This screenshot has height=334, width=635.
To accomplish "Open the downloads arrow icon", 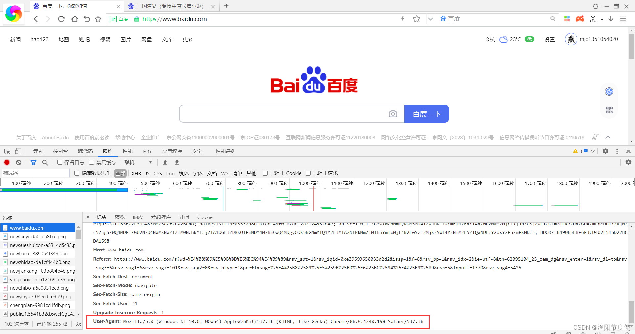I will [x=611, y=19].
